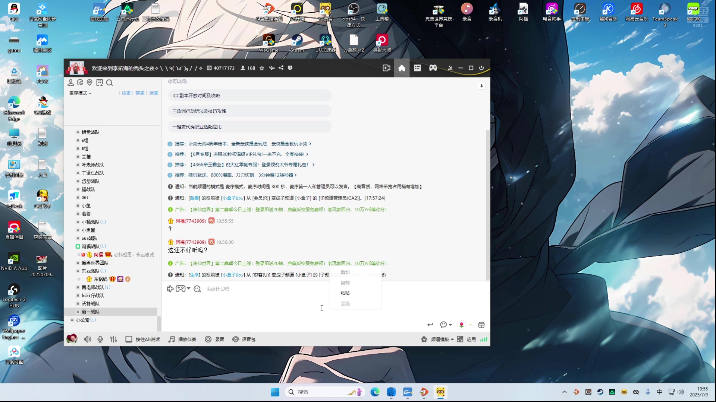The image size is (716, 402).
Task: Open the Steam desktop shortcut
Action: point(297,43)
